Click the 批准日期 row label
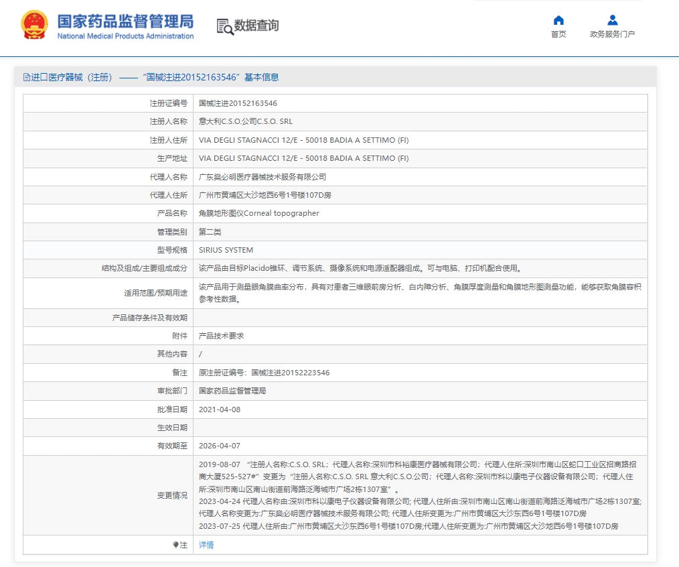 (172, 409)
